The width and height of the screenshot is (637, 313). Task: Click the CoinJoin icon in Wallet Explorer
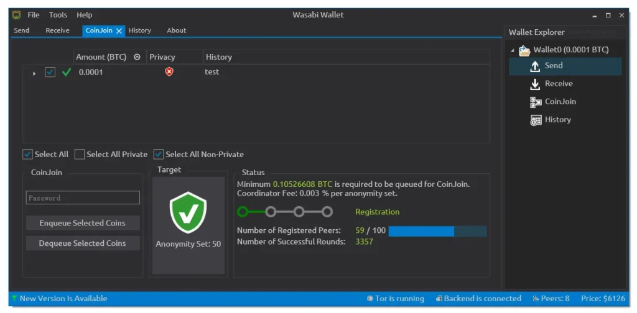(535, 102)
